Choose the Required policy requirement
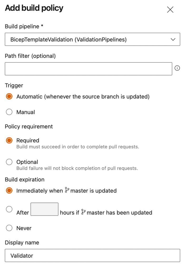 pyautogui.click(x=9, y=141)
